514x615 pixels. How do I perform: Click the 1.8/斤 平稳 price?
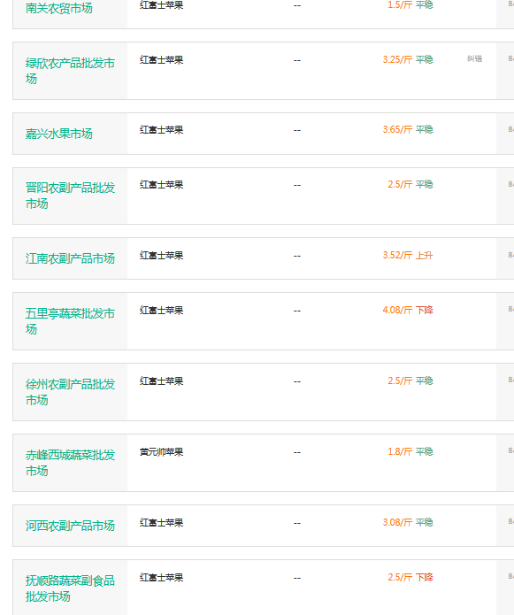pos(410,451)
